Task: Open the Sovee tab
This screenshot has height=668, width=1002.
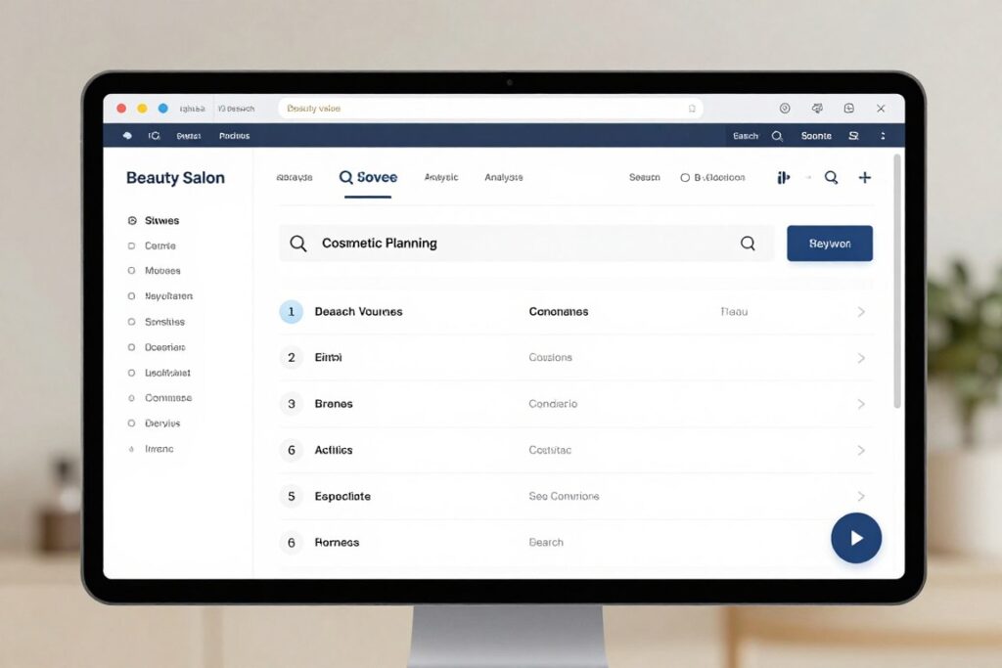Action: 368,178
